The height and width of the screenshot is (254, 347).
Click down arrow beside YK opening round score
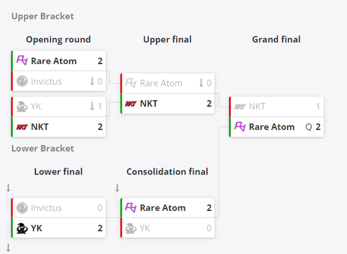[92, 106]
